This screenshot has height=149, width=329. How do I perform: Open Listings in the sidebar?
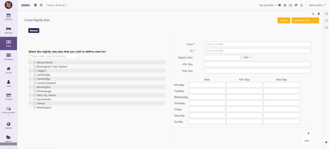click(x=8, y=70)
